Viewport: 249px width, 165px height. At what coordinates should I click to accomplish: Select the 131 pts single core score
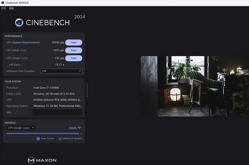[x=60, y=58]
